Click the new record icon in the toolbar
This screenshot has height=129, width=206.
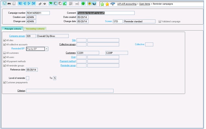(x=5, y=4)
